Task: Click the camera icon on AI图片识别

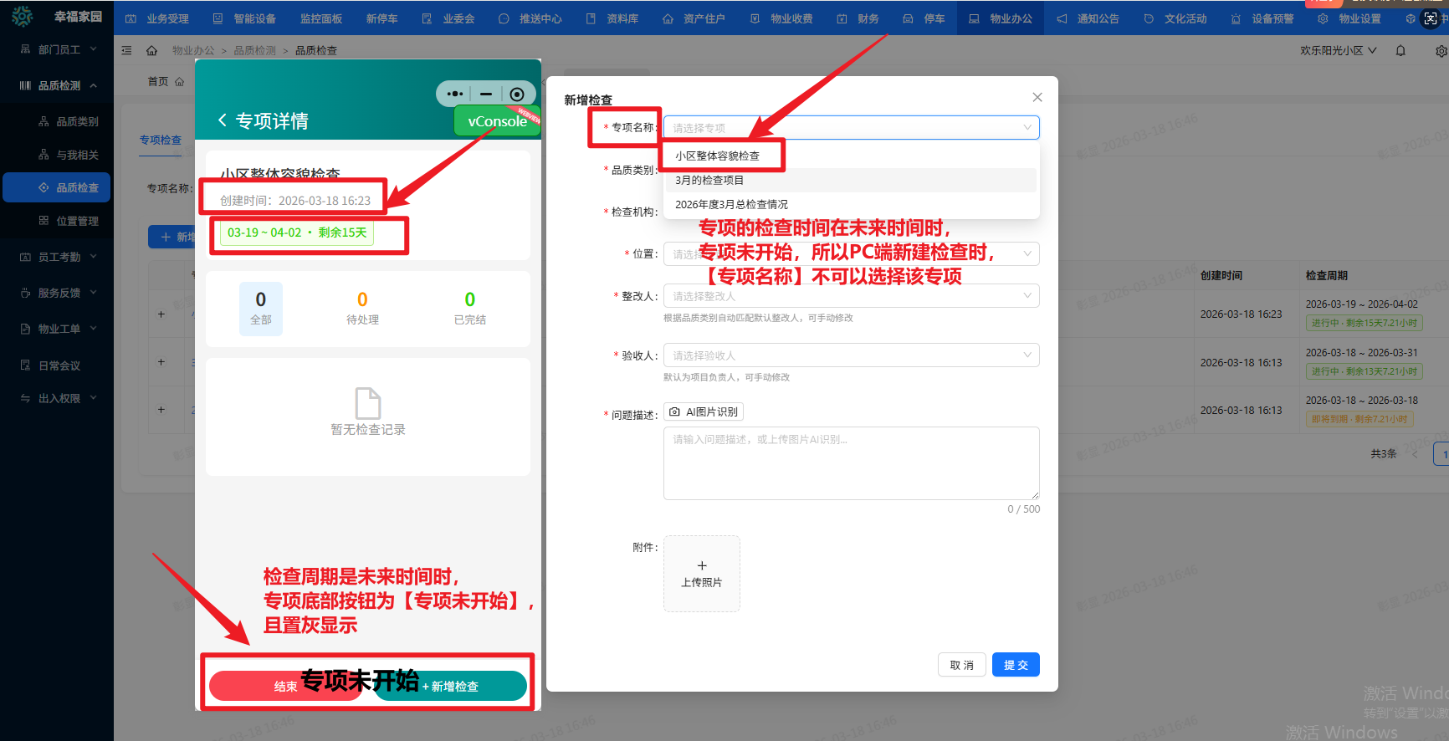Action: pos(675,411)
